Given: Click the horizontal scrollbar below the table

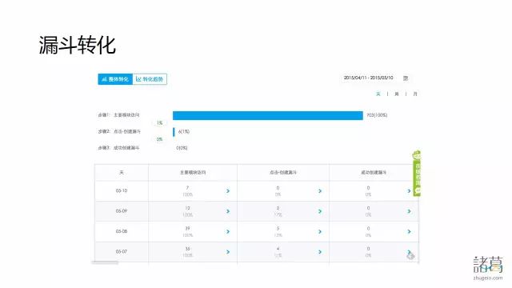Looking at the screenshot, I should [105, 262].
